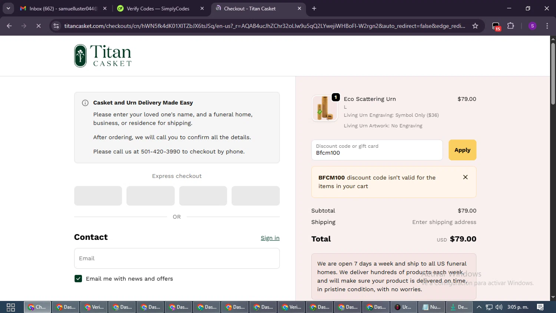Click the Sign in link

[270, 238]
